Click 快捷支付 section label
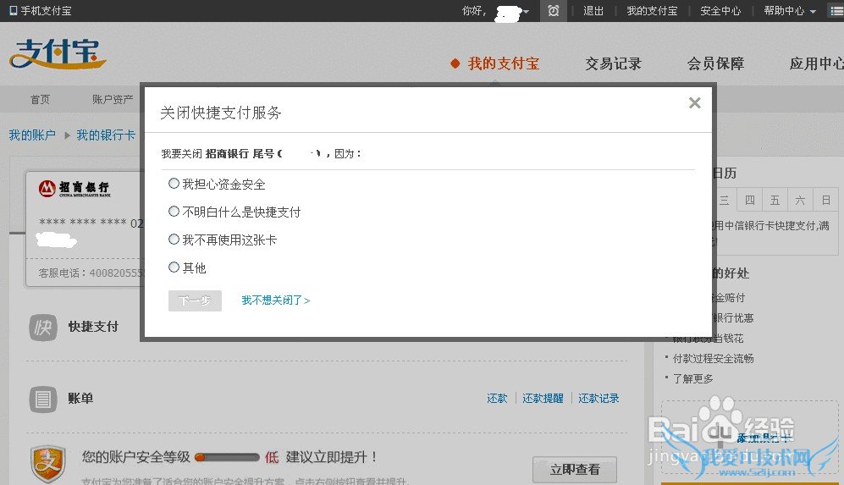The height and width of the screenshot is (485, 844). tap(93, 327)
